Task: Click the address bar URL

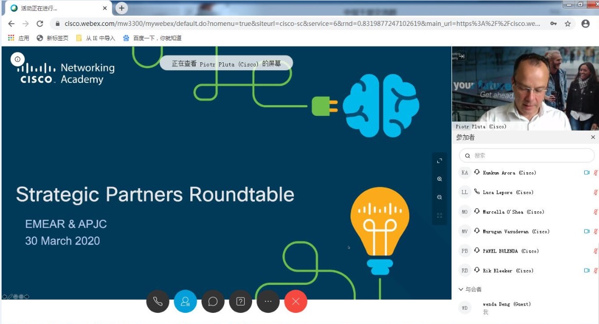Action: (302, 24)
